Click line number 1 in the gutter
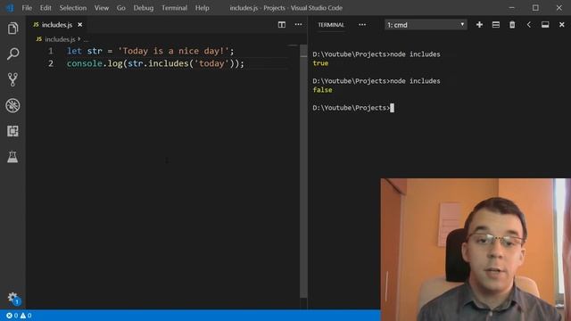The image size is (571, 321). (51, 51)
